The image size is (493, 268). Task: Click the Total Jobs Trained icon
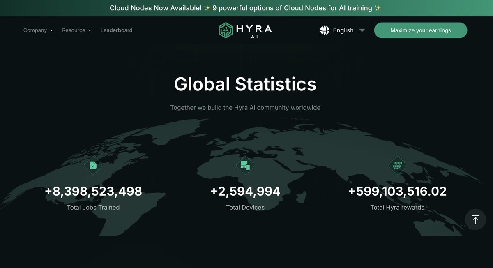pyautogui.click(x=93, y=165)
